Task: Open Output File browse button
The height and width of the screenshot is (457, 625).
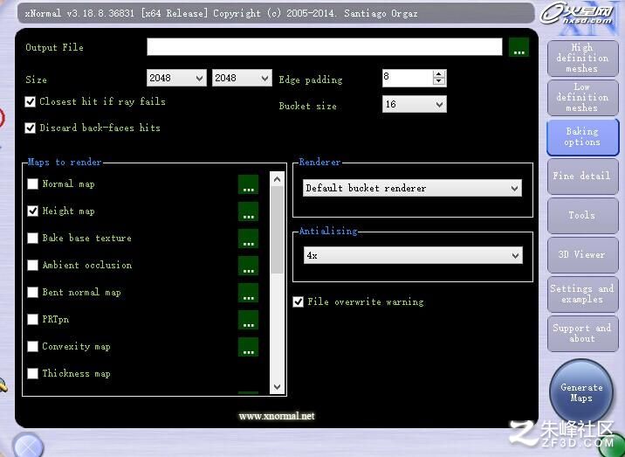Action: [x=519, y=47]
